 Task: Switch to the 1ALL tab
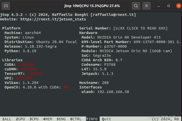[7, 119]
